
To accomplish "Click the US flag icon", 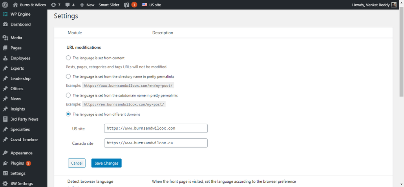I will coord(144,5).
